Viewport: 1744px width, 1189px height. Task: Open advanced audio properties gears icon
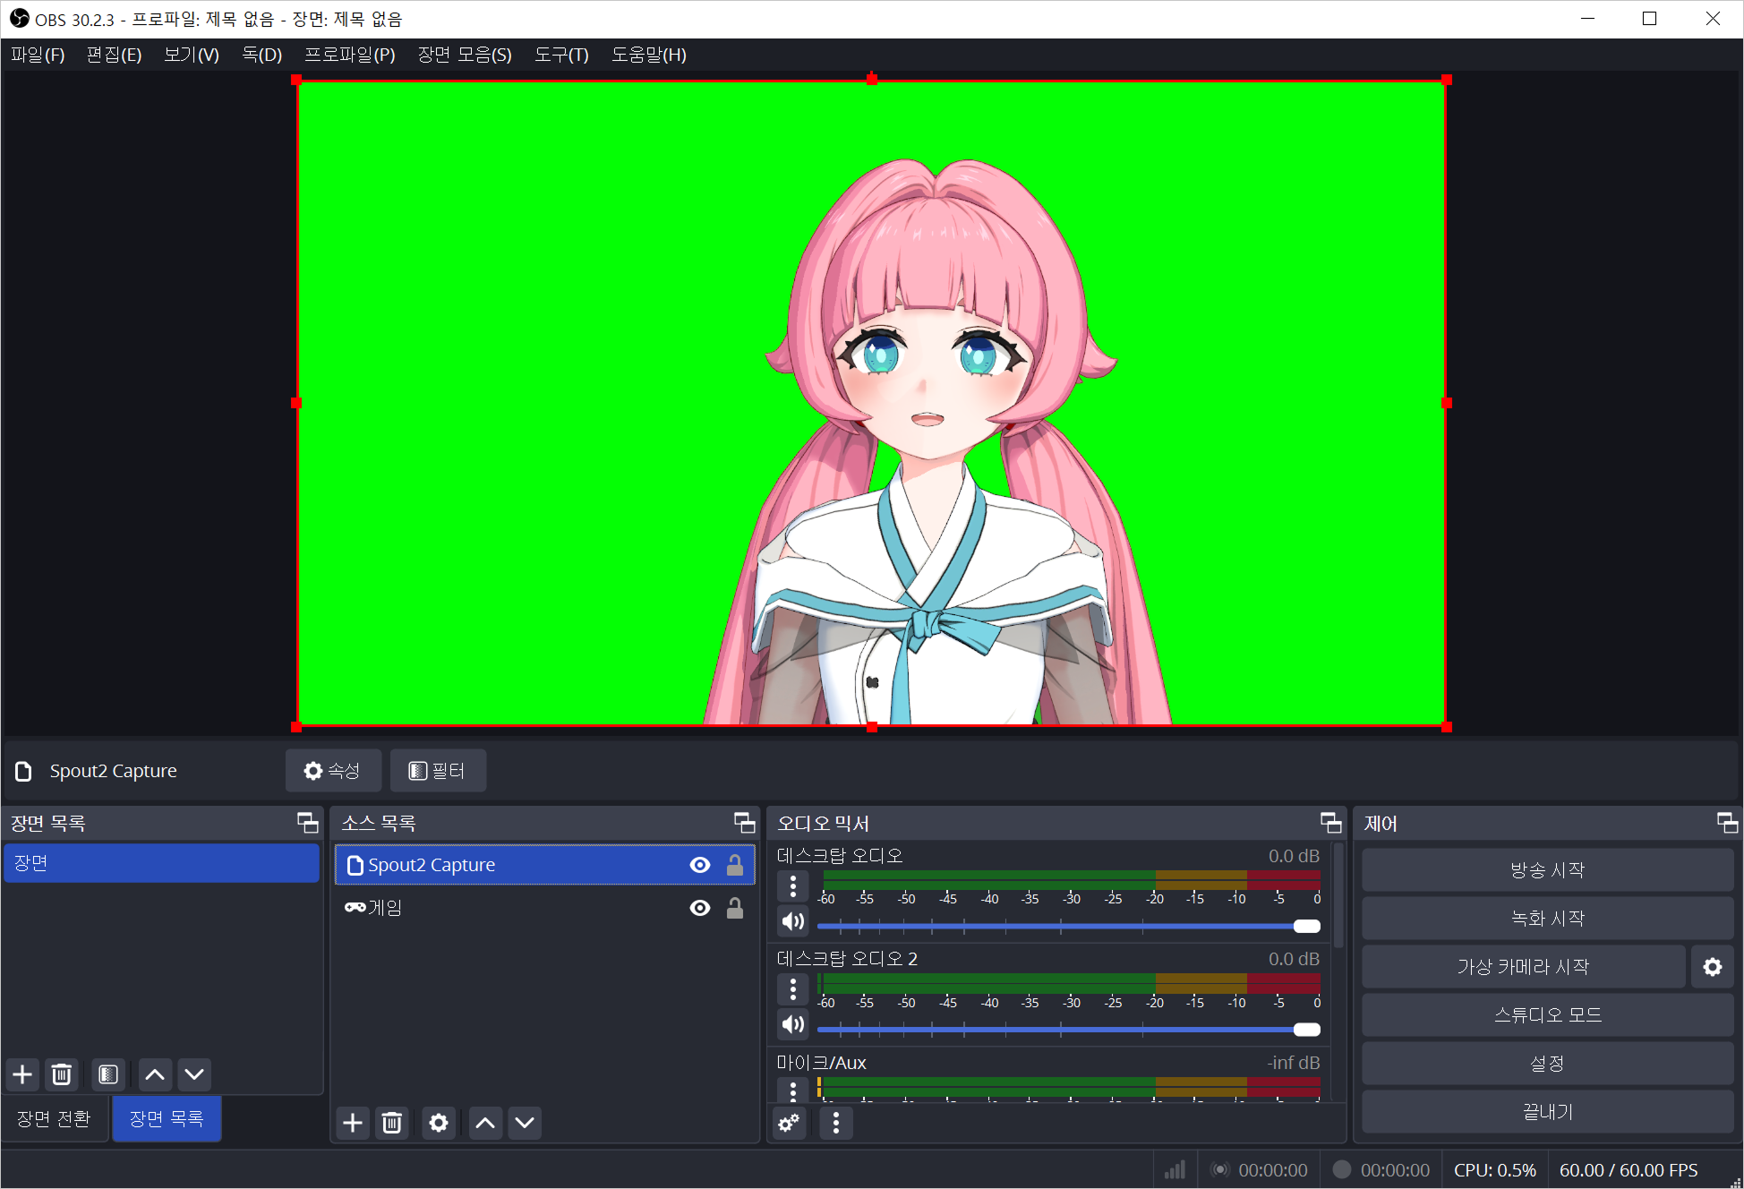tap(789, 1122)
